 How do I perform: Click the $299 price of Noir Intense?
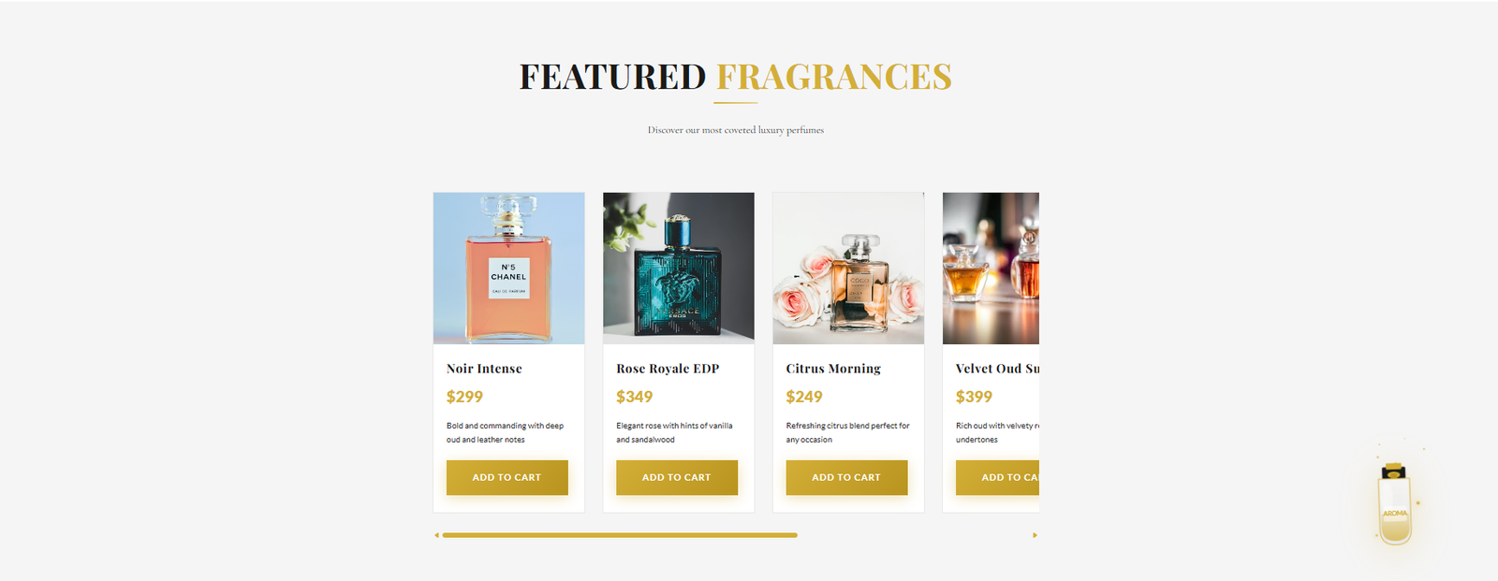pyautogui.click(x=464, y=397)
